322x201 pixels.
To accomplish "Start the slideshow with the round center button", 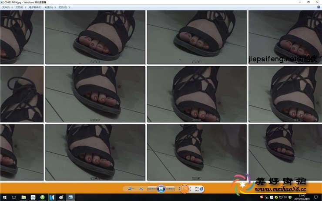I will coord(161,188).
